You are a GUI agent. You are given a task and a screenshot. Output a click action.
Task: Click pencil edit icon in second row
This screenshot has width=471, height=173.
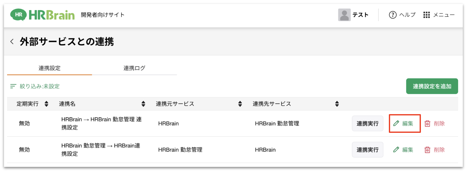(x=396, y=150)
